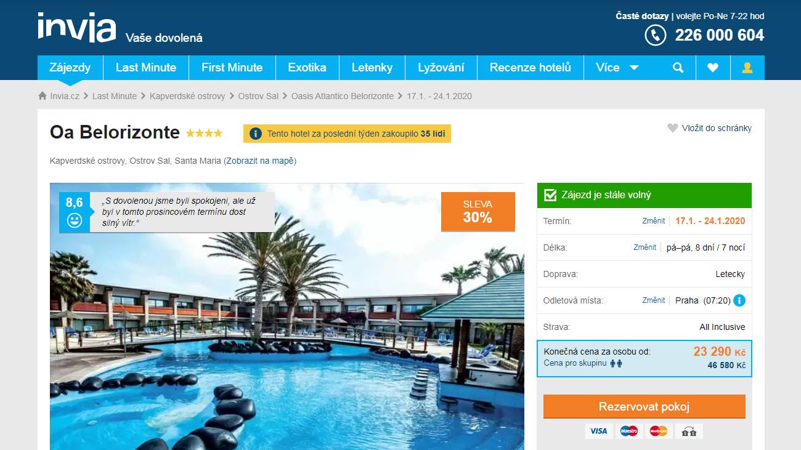The height and width of the screenshot is (450, 801).
Task: Change the Termín date via Změnit
Action: 654,220
